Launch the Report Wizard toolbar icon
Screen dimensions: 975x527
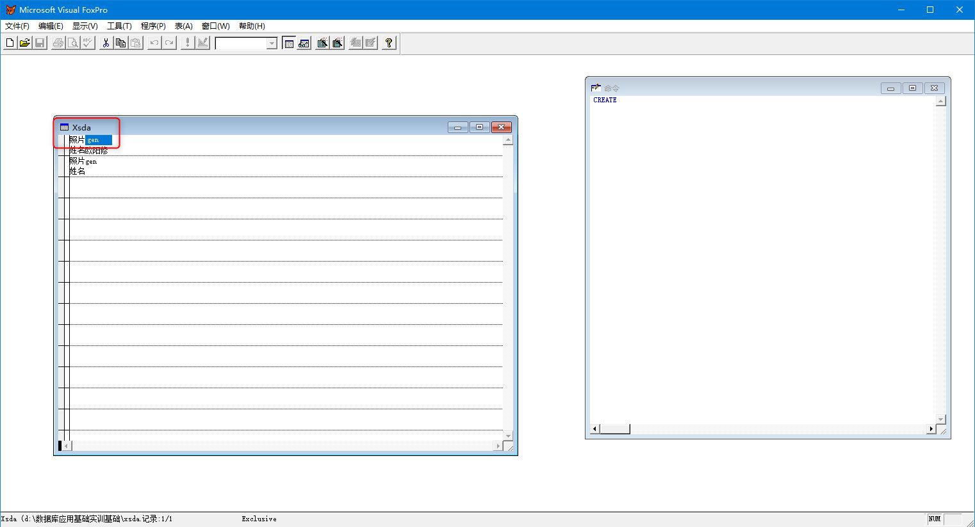[x=338, y=43]
